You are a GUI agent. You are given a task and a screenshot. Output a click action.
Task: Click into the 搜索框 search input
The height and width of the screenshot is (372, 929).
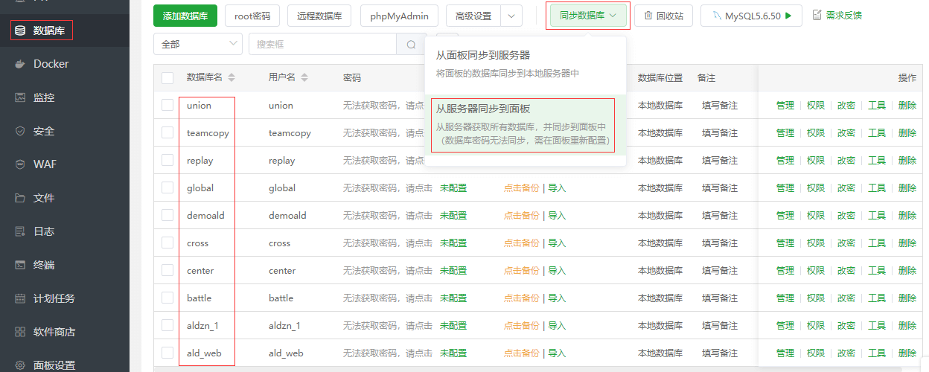tap(322, 45)
